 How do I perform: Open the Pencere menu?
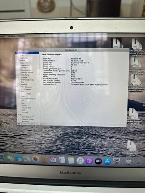(12, 36)
